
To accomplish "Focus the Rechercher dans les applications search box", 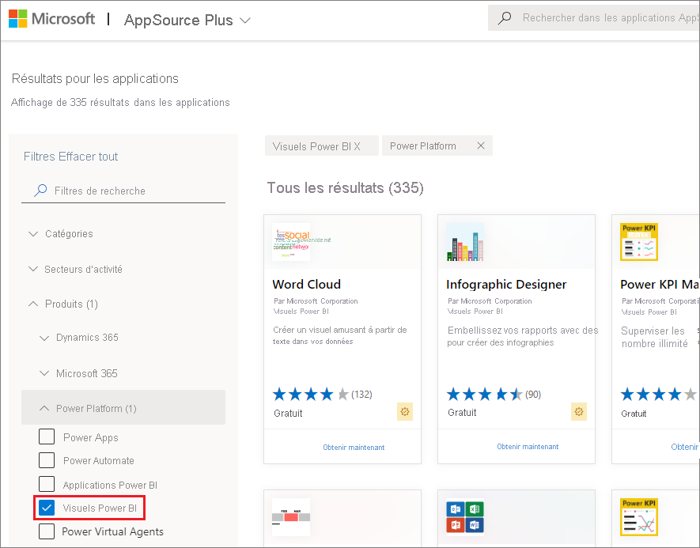I will (596, 18).
